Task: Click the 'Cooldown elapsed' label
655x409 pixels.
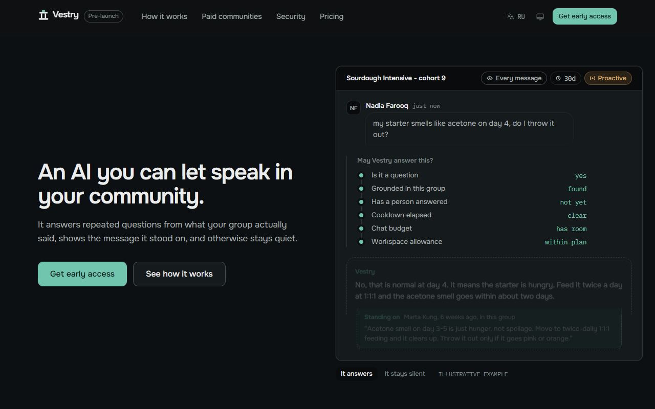Action: (x=401, y=215)
